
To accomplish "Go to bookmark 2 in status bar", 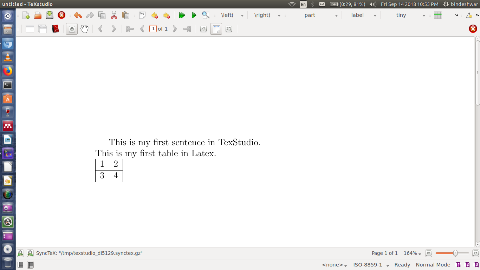I will click(467, 265).
